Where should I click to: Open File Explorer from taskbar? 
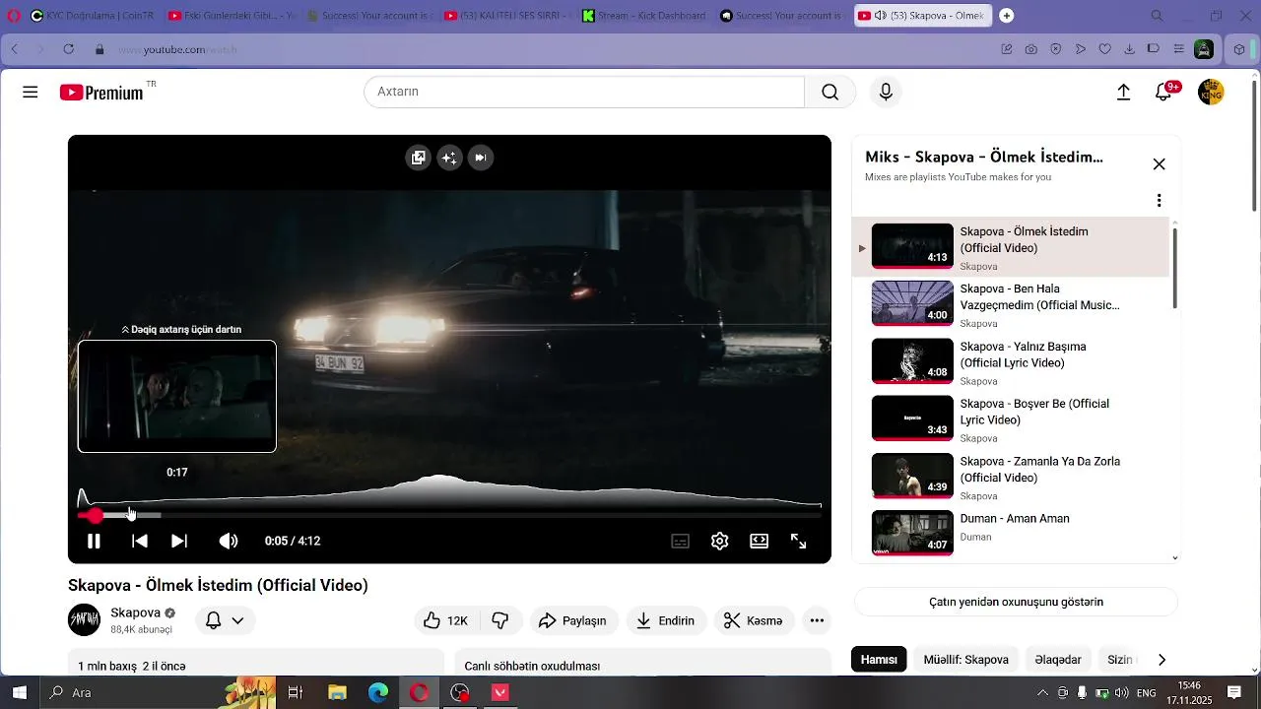tap(337, 692)
